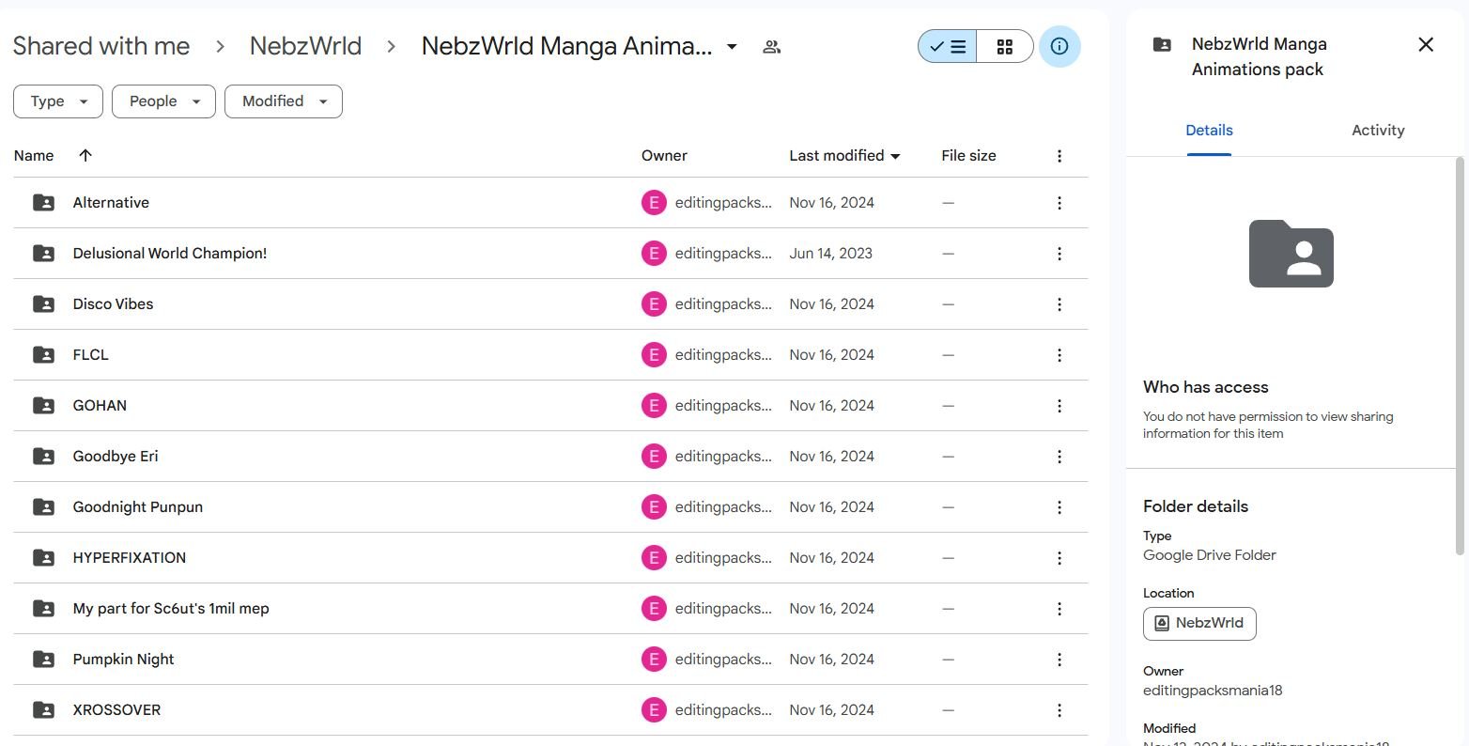Click the Disco Vibes shared folder icon
The height and width of the screenshot is (746, 1469).
tap(43, 303)
